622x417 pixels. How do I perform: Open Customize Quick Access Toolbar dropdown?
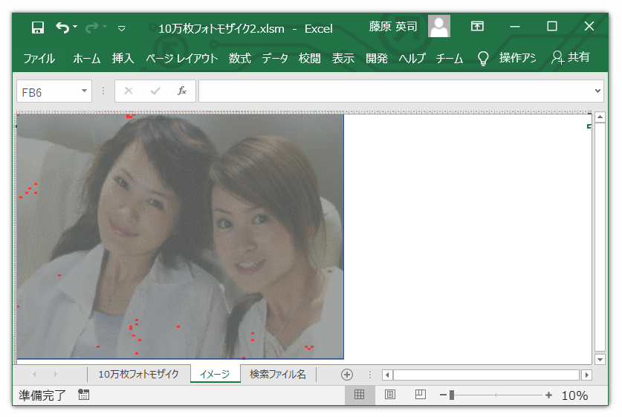coord(122,28)
